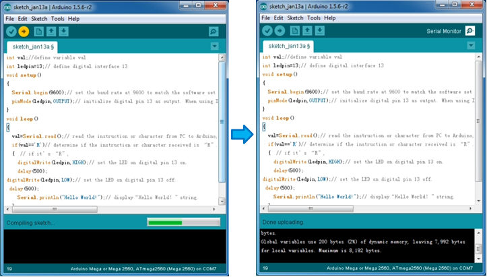
Task: Click compile progress bar in left window
Action: pos(184,222)
